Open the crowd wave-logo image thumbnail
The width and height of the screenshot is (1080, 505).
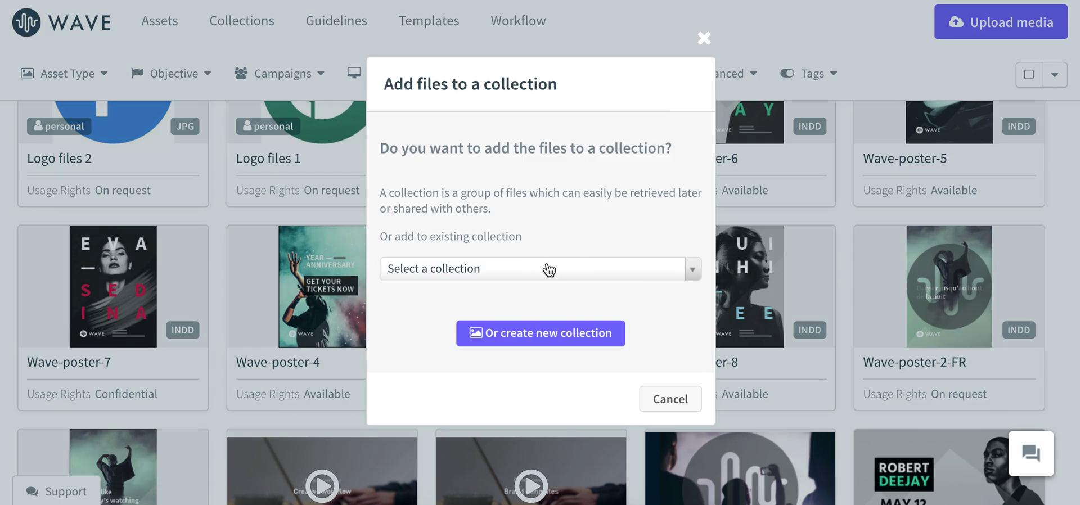(740, 468)
